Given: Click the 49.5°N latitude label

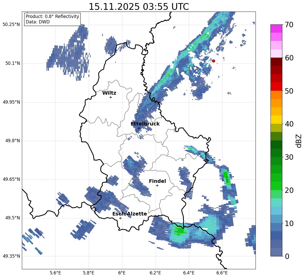Looking at the screenshot, I should [x=12, y=218].
